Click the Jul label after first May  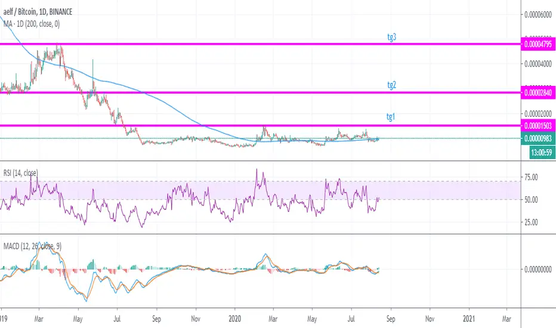(117, 319)
